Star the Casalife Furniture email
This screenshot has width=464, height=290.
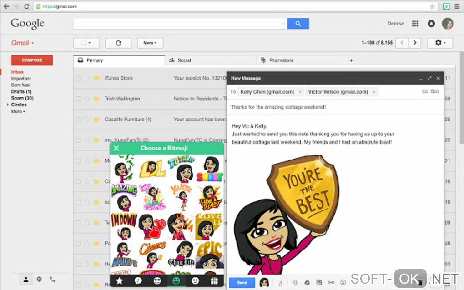tap(87, 120)
